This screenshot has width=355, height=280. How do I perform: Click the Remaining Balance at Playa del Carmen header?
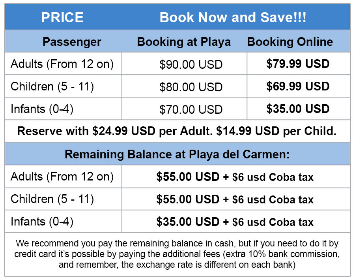coord(177,154)
